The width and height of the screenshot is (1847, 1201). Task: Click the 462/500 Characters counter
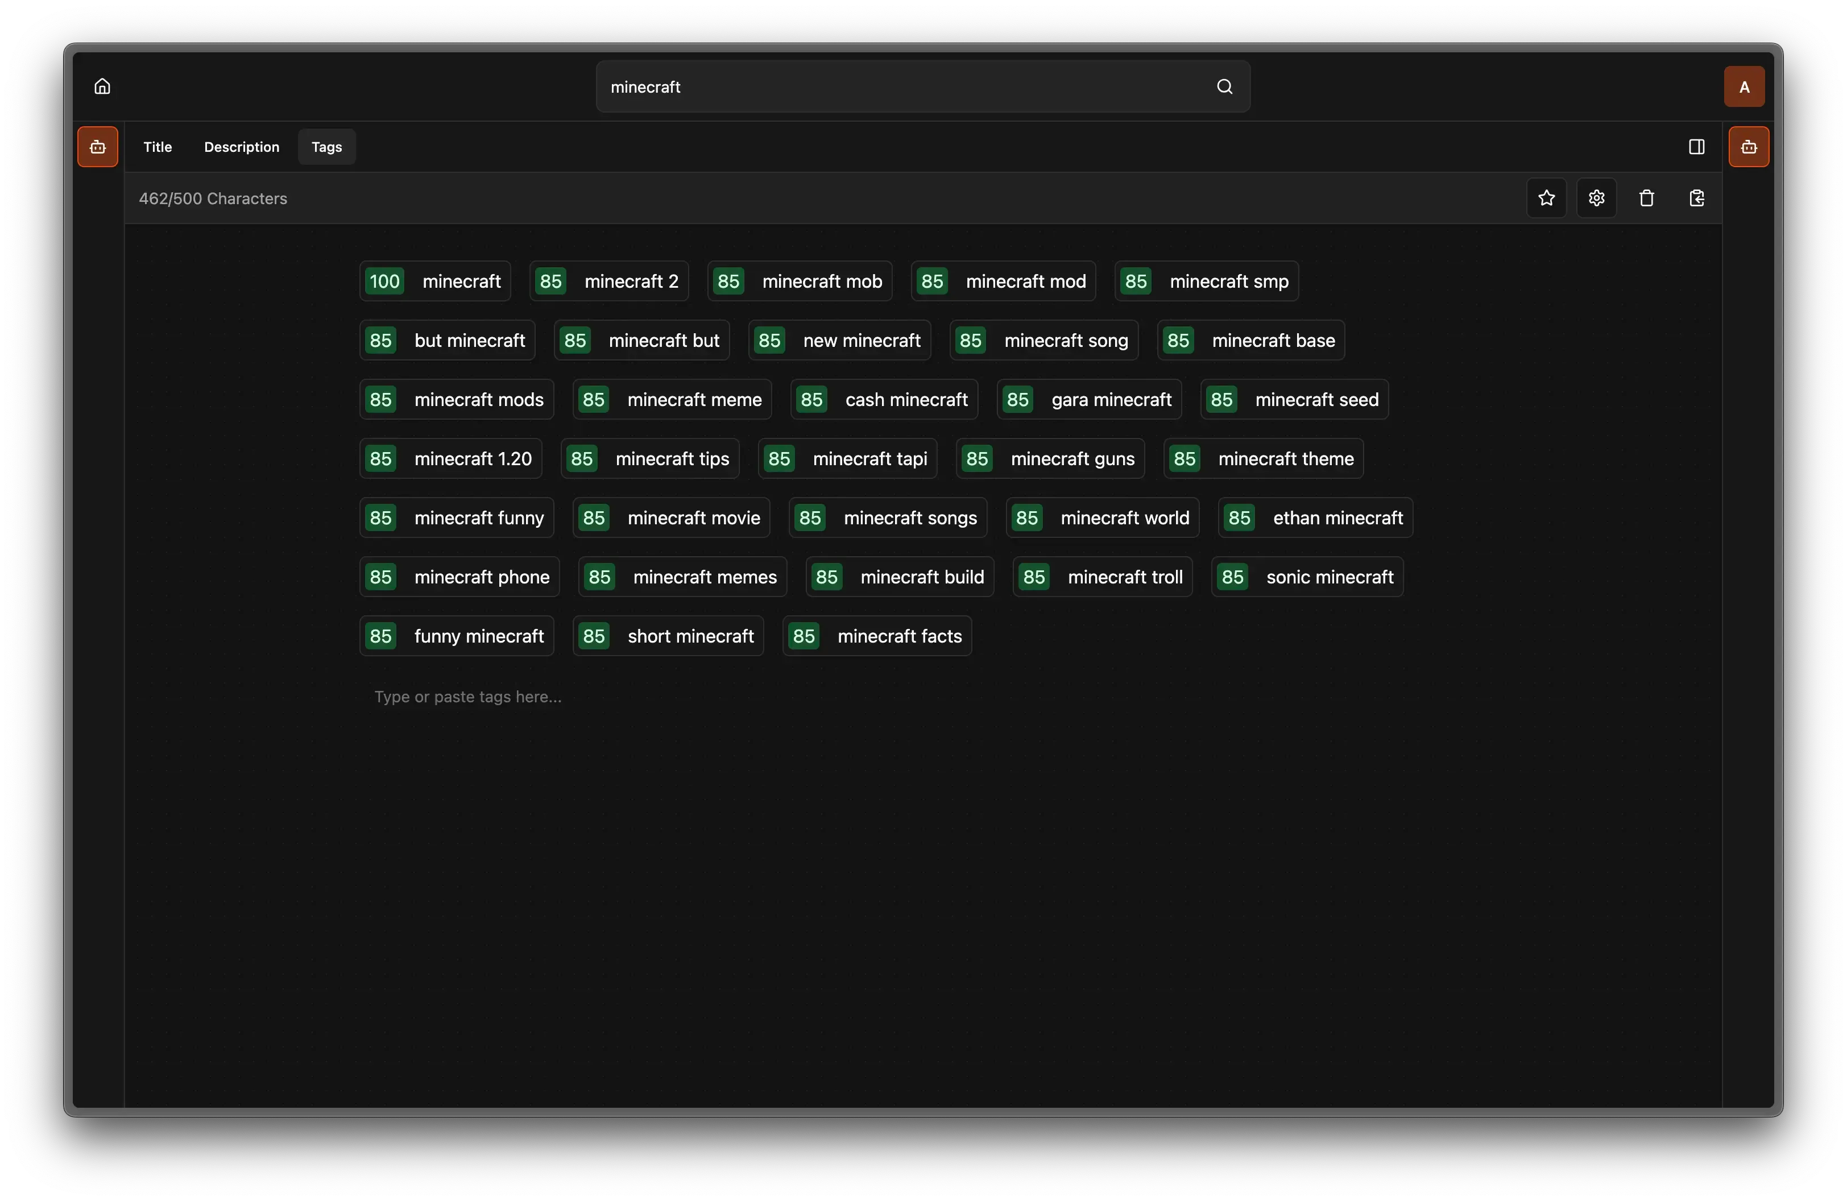(213, 198)
